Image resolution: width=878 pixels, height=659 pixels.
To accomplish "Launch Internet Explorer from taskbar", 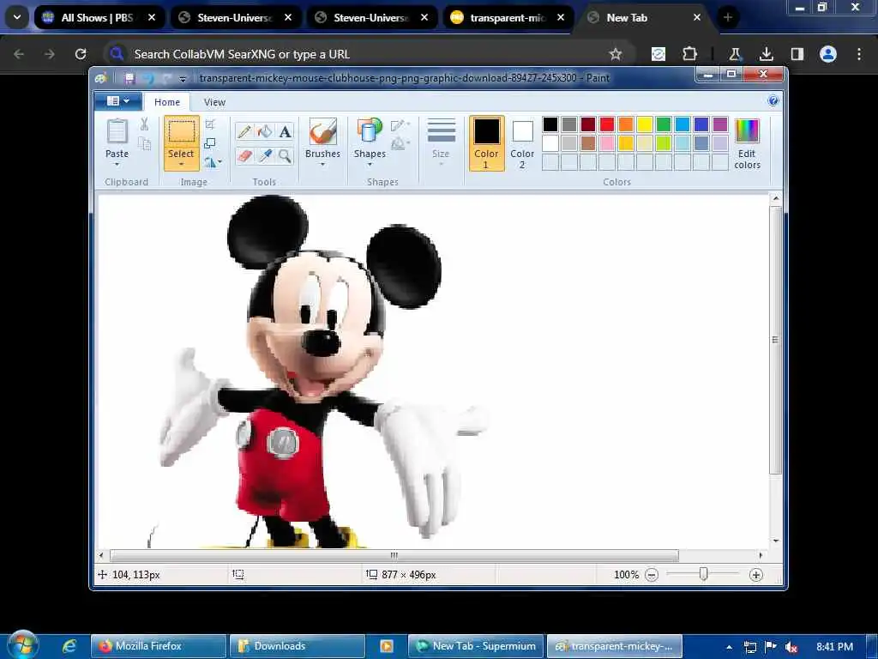I will tap(69, 646).
